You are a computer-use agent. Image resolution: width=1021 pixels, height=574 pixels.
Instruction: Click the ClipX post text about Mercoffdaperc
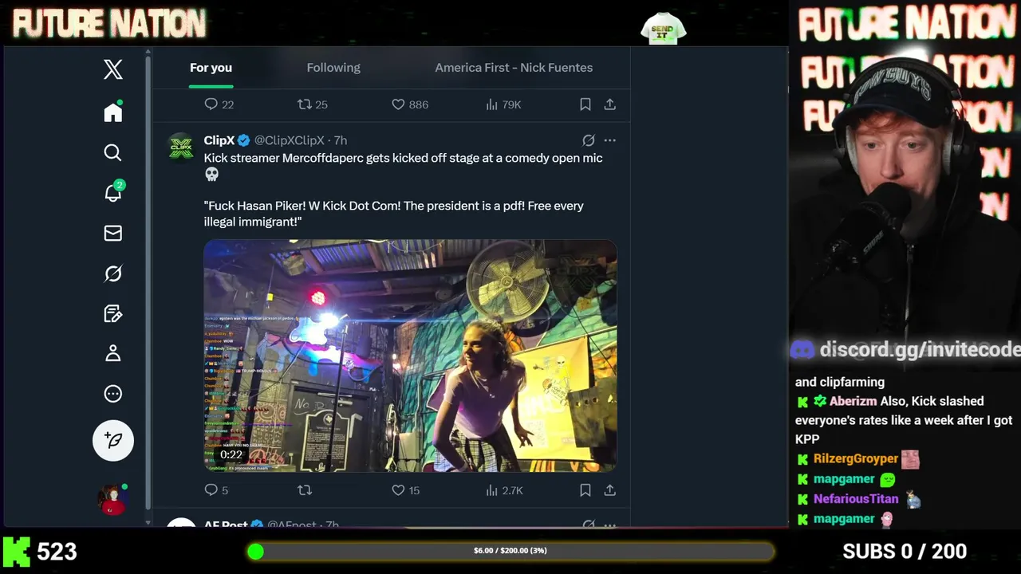[403, 190]
